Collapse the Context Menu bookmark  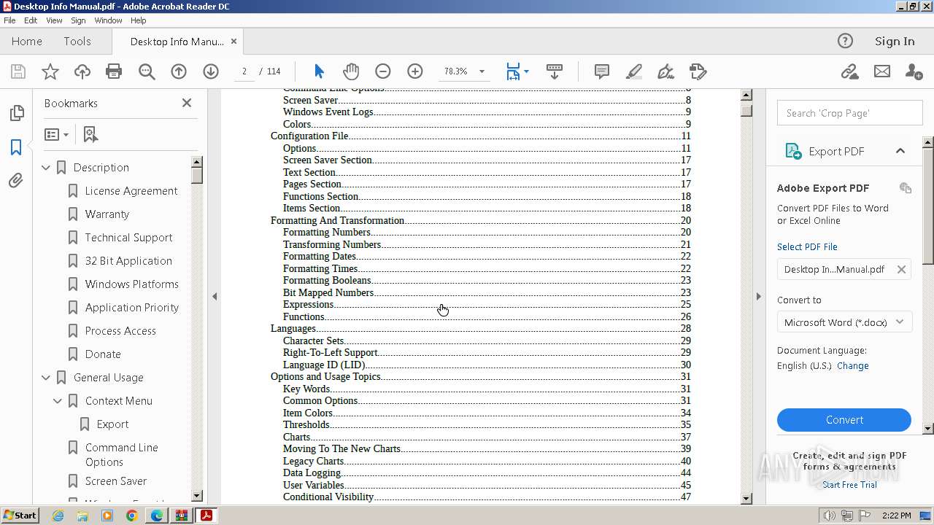[x=58, y=401]
